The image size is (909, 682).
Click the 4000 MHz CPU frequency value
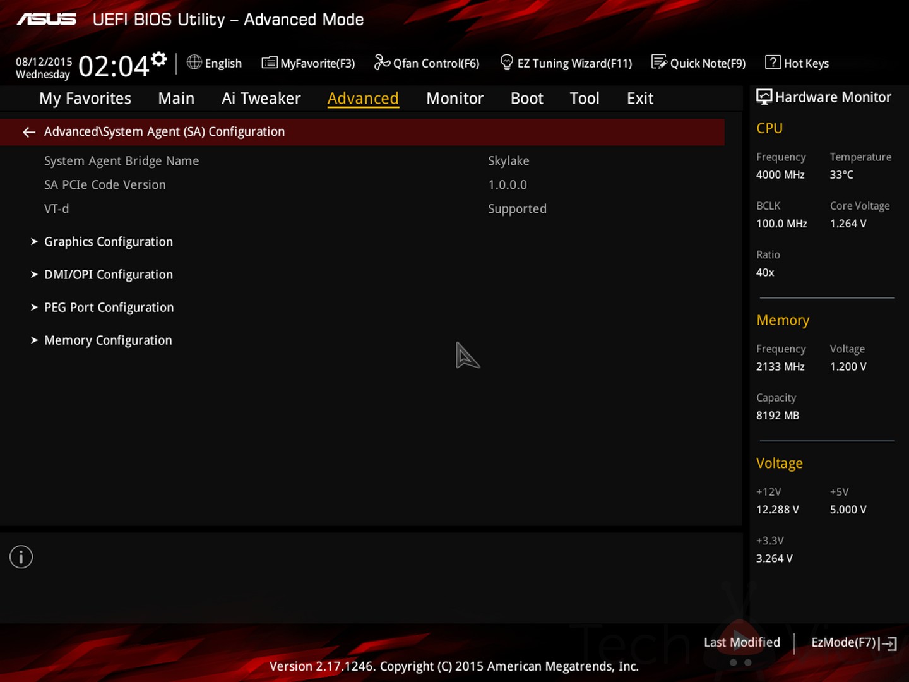(780, 175)
